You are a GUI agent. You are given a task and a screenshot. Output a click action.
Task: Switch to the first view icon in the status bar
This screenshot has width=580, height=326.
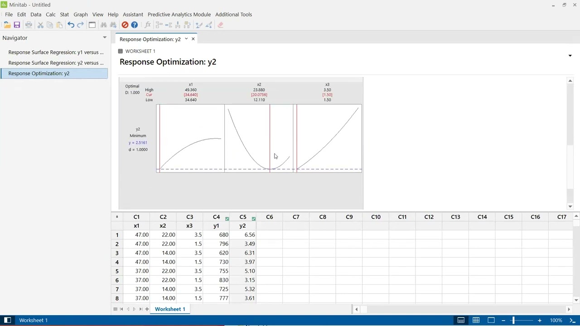pos(461,320)
